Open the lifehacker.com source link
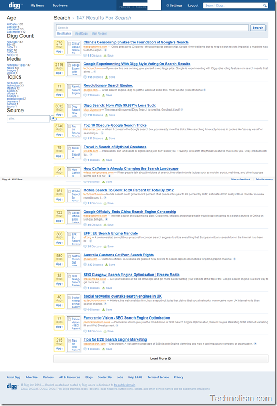Viewport: 277px width, 406px height. 92,129
